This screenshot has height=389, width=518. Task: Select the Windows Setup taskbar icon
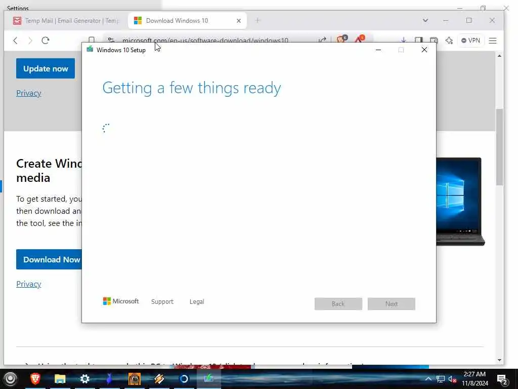pyautogui.click(x=209, y=379)
